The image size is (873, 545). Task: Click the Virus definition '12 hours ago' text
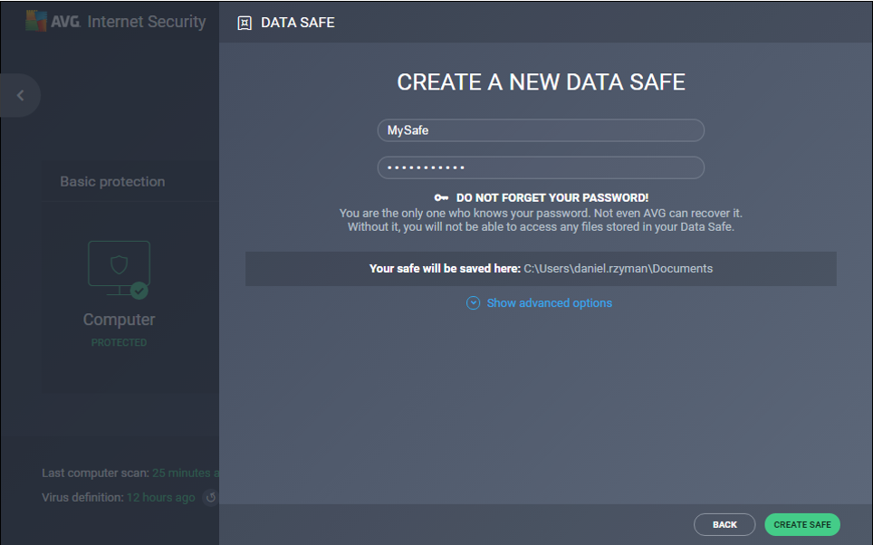[x=161, y=497]
